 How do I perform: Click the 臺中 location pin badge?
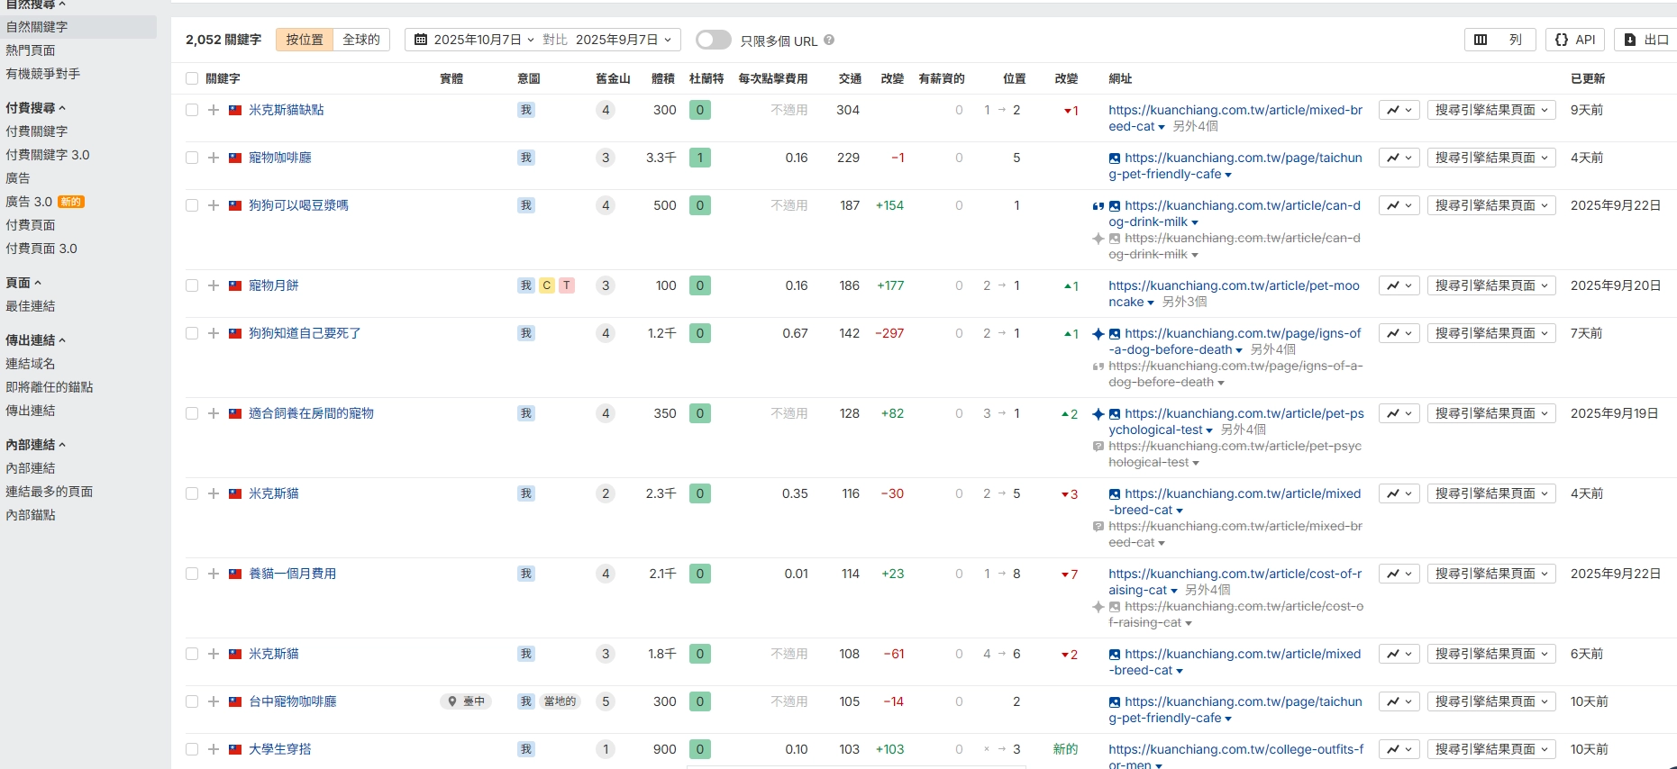click(466, 701)
